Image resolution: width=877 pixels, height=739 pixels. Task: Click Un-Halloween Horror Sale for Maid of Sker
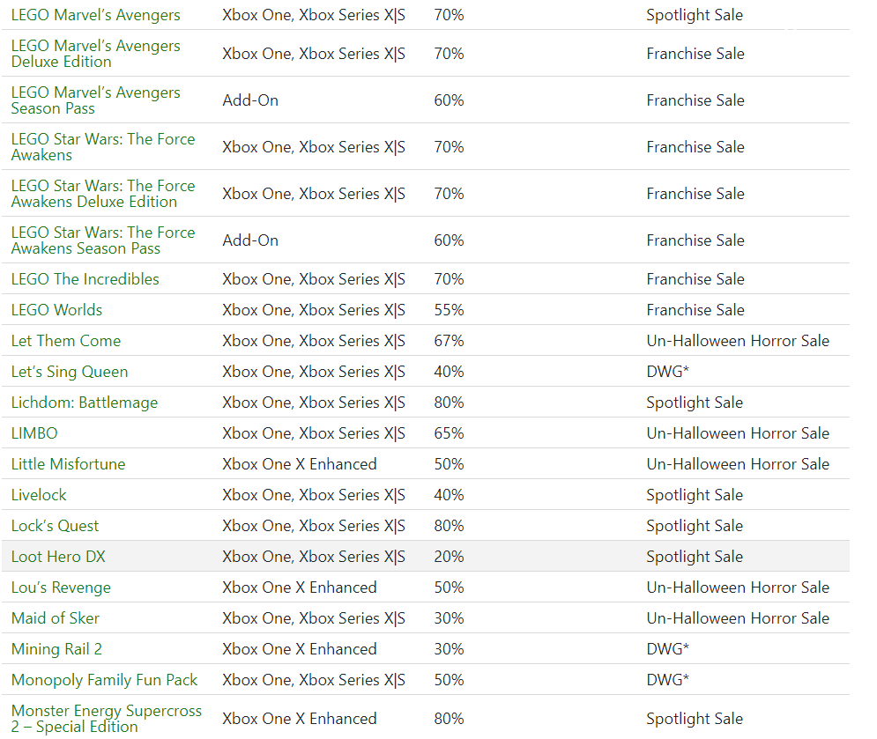738,618
